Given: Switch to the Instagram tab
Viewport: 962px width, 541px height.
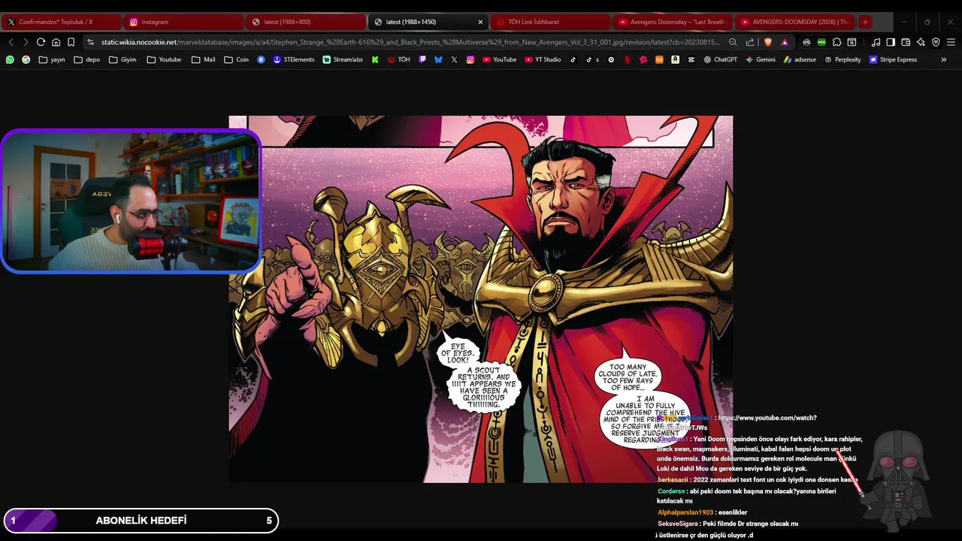Looking at the screenshot, I should [184, 22].
